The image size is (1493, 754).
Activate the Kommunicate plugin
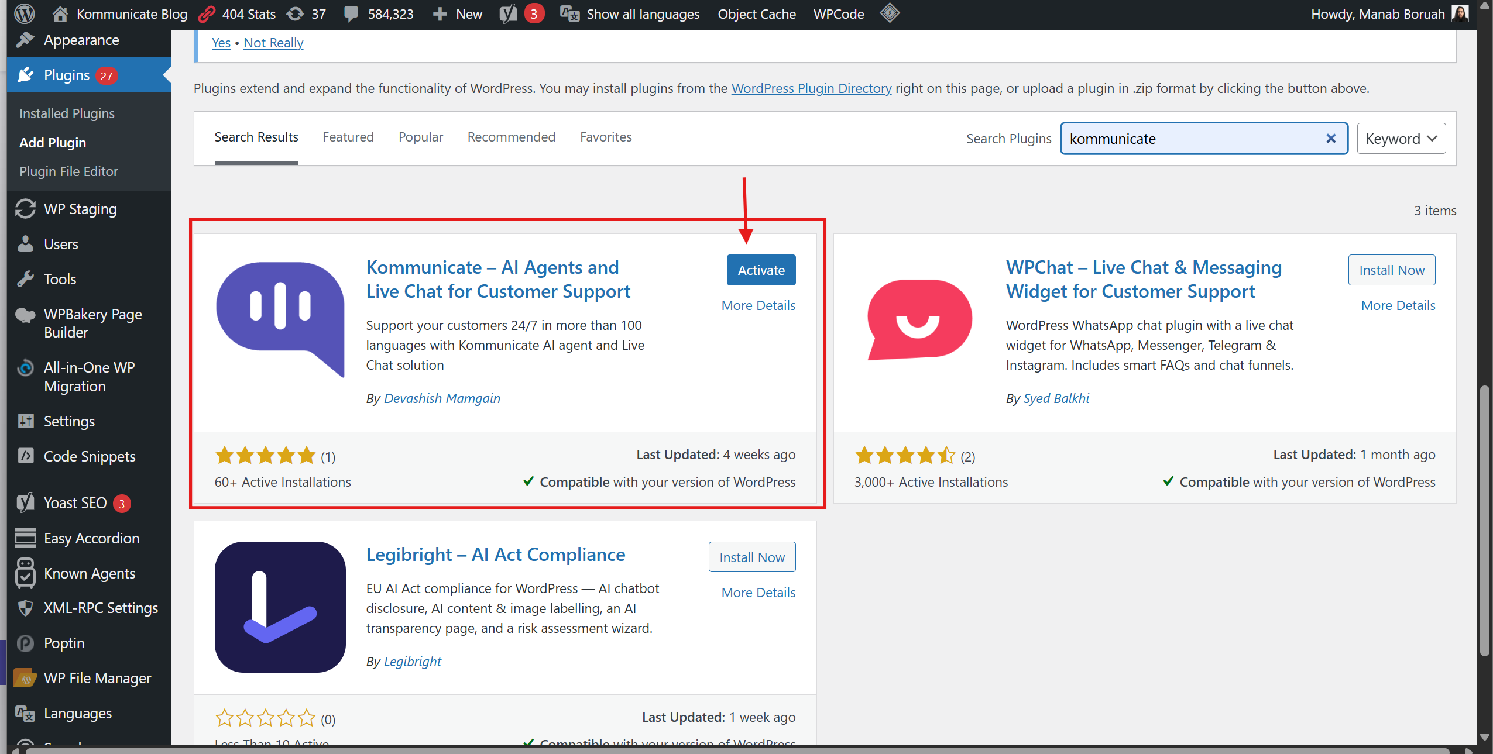[761, 270]
